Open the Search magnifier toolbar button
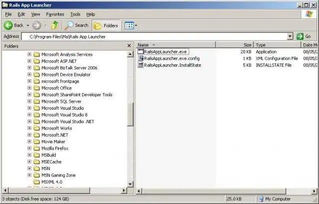Viewport: 319px width, 204px height. tap(76, 25)
